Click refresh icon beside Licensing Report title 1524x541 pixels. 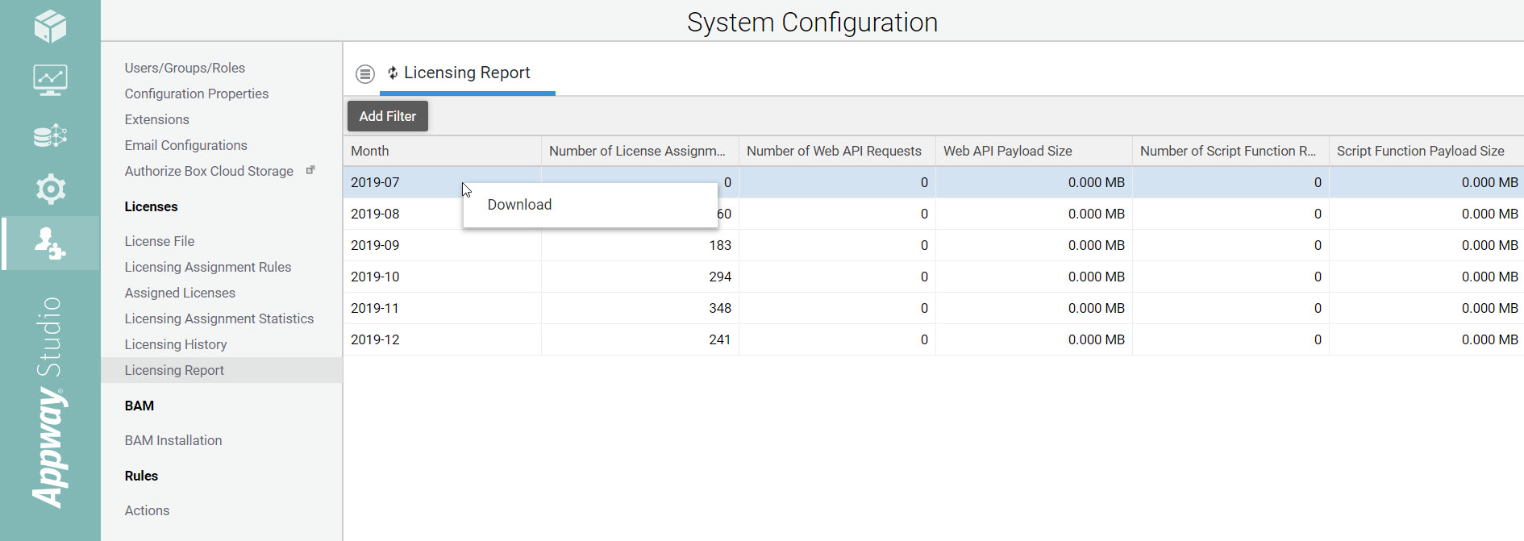pos(393,73)
